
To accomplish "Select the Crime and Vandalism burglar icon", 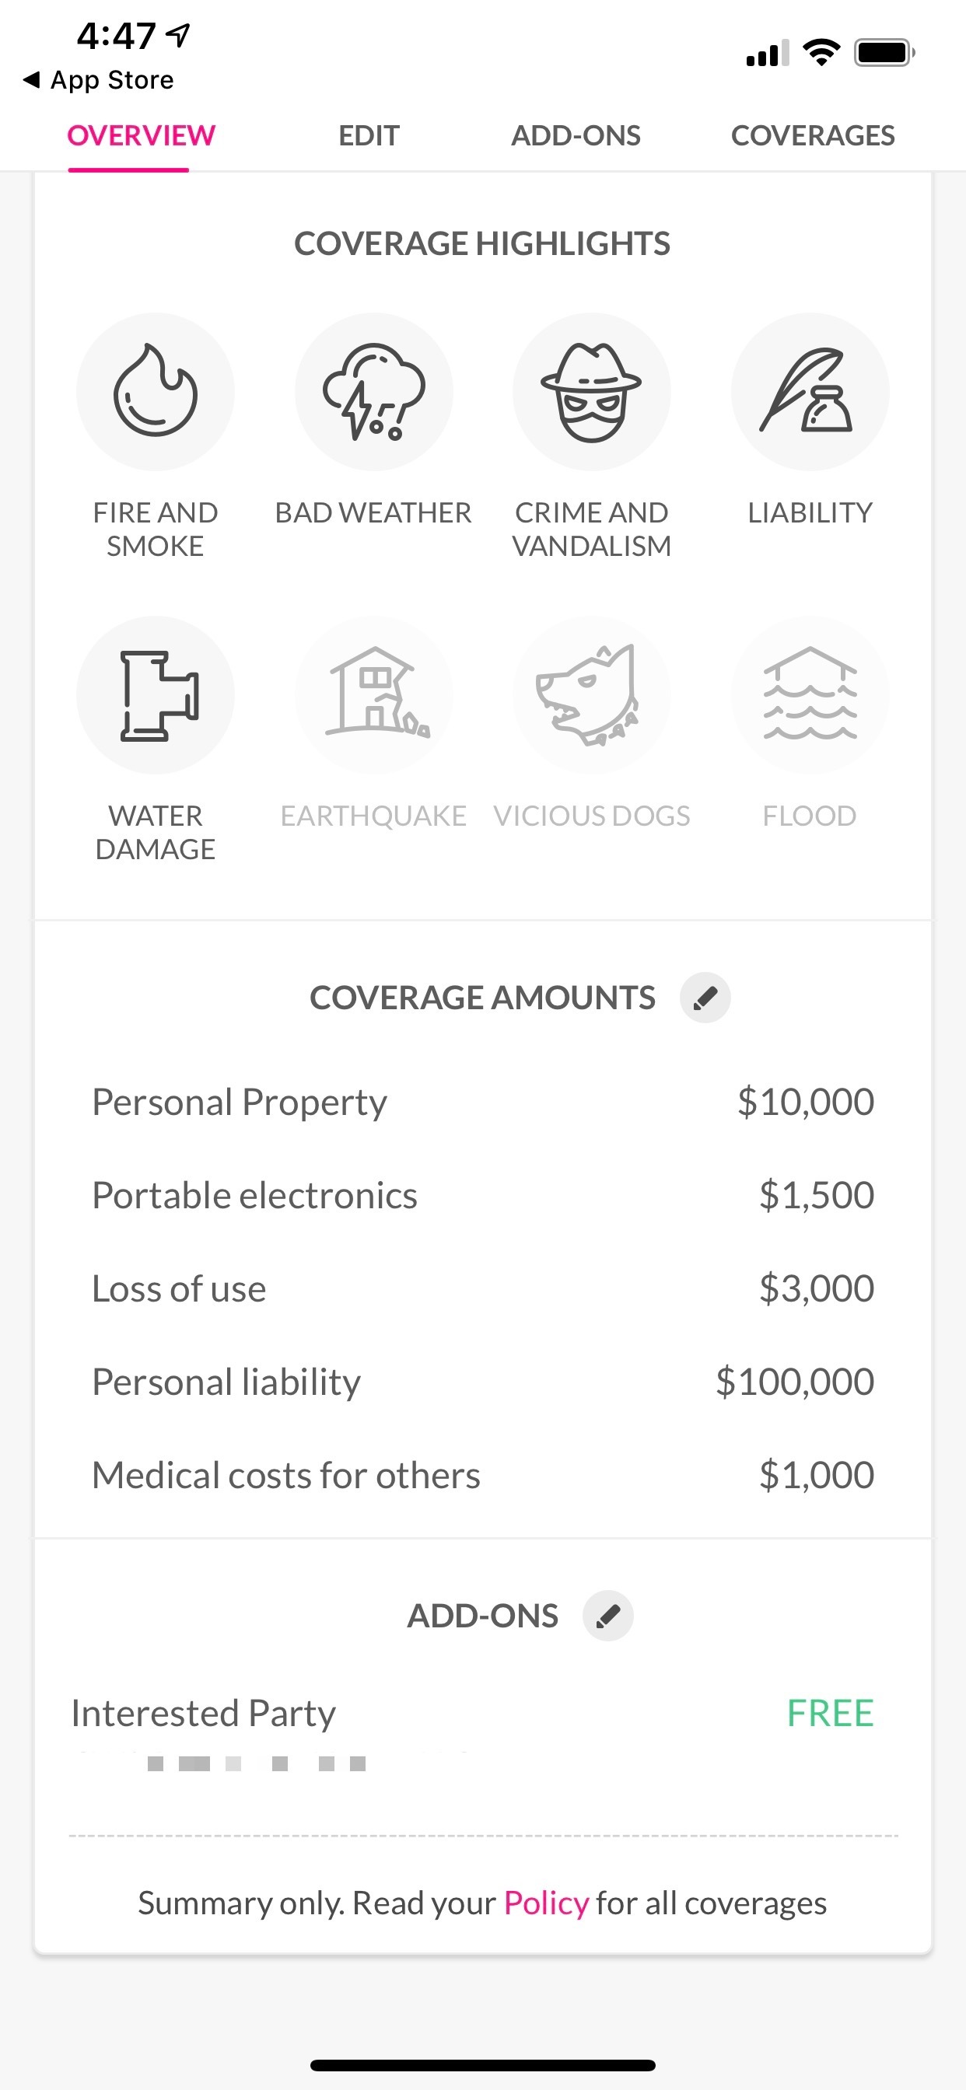I will click(x=592, y=392).
